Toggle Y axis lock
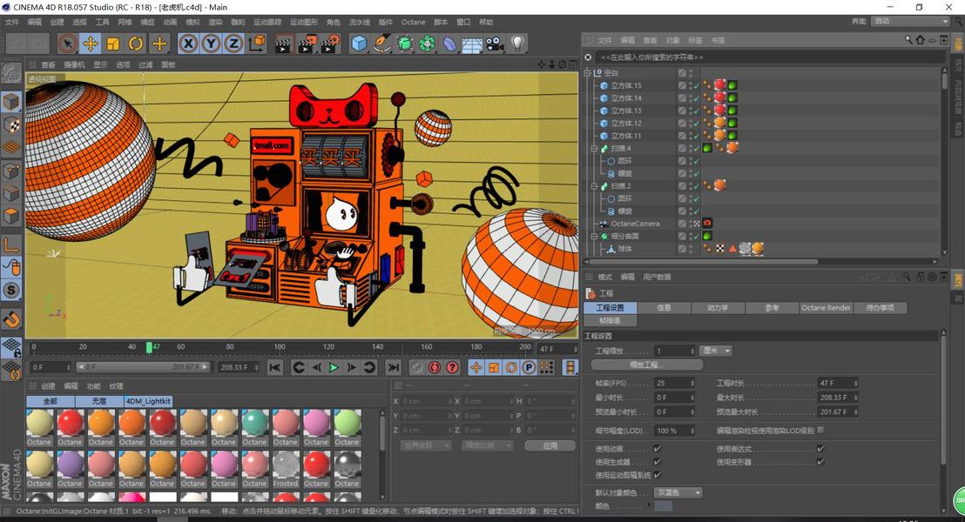 click(211, 43)
